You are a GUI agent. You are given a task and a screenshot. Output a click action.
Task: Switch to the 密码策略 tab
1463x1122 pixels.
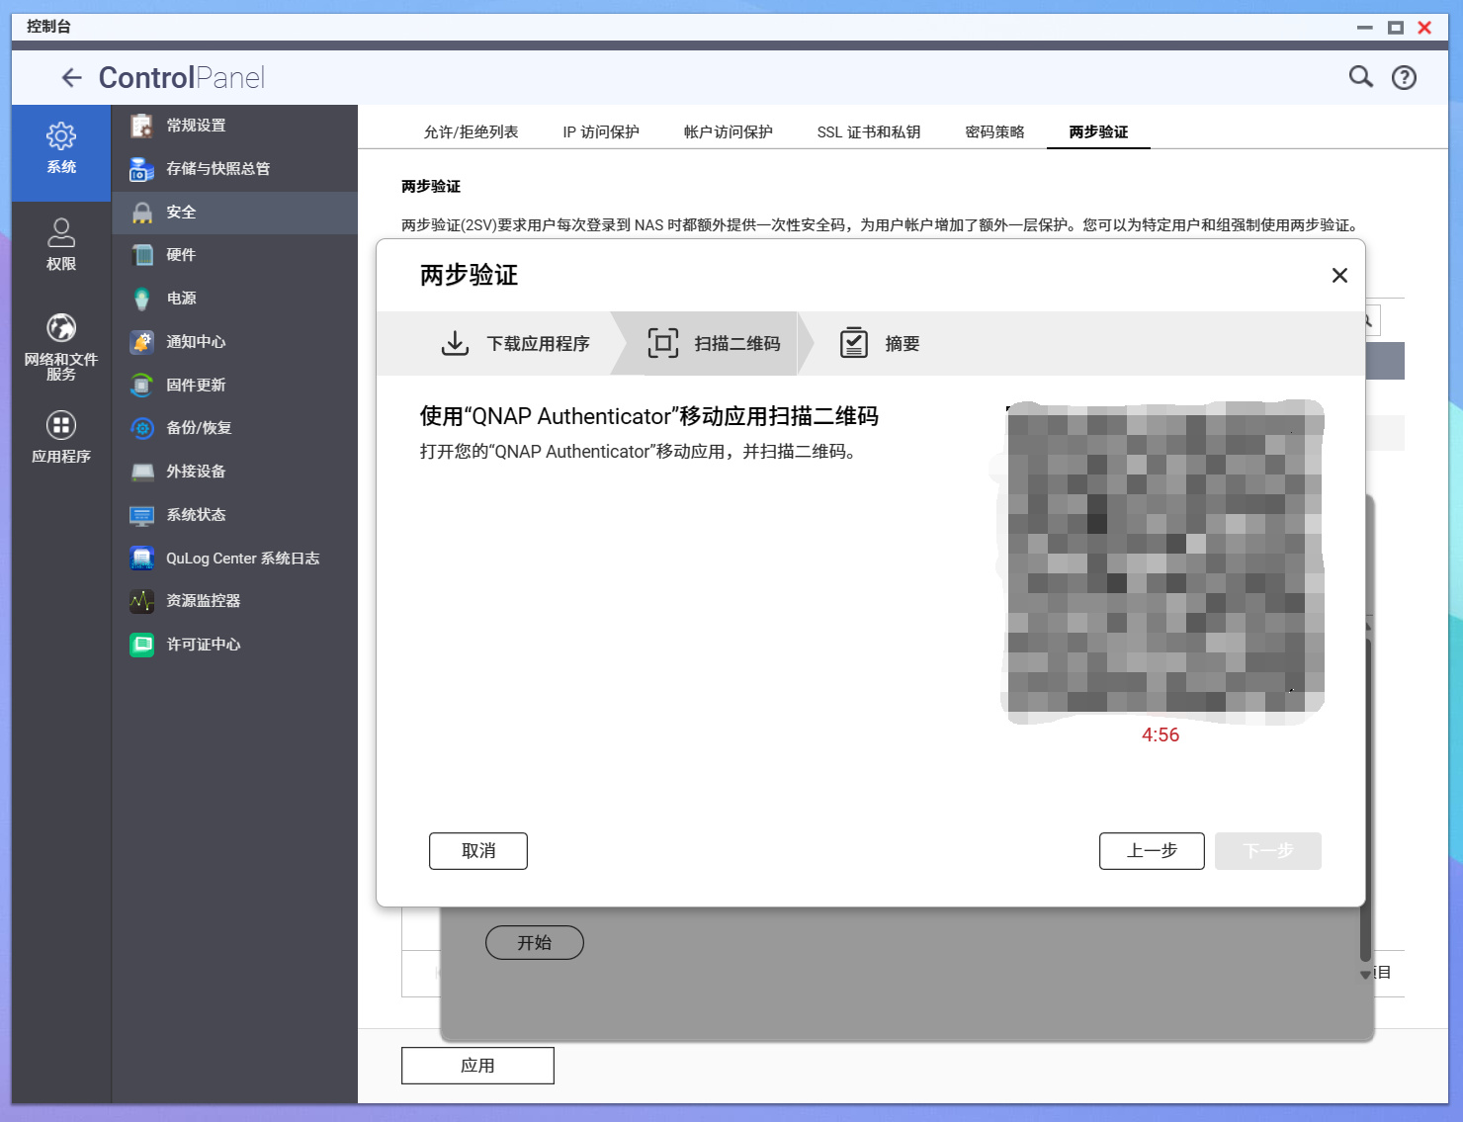click(994, 131)
